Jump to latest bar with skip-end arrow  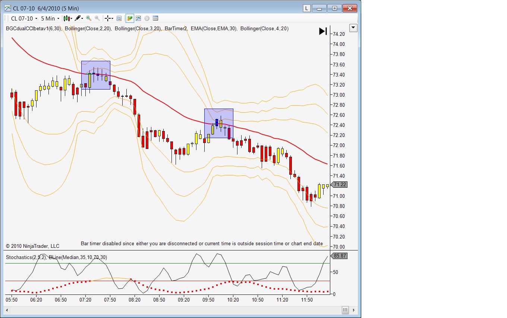323,31
